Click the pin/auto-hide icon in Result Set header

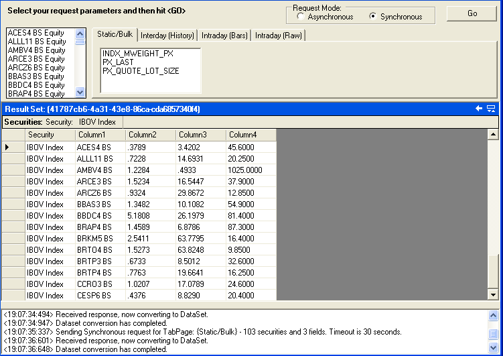pos(491,109)
